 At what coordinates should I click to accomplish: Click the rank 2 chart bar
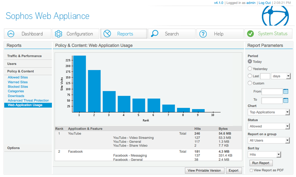[x=94, y=91]
